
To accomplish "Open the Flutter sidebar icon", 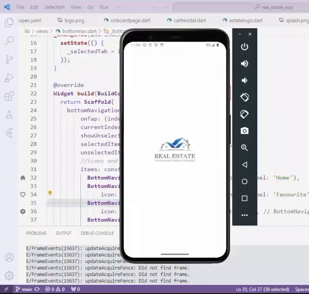I will (x=9, y=133).
